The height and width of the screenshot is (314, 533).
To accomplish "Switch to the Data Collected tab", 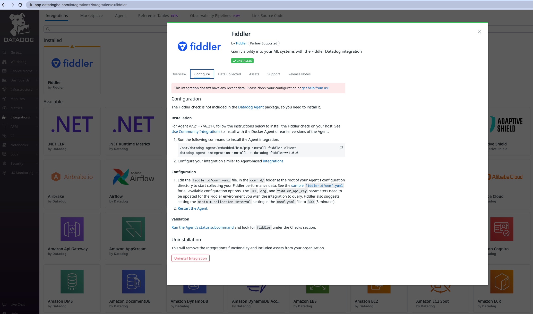I will click(x=229, y=74).
